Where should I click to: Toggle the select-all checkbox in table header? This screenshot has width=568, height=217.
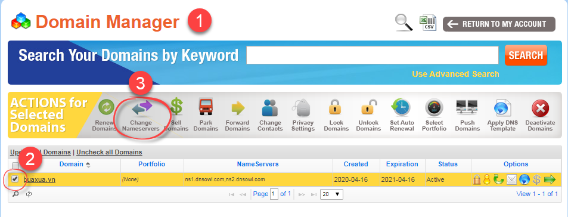click(x=15, y=166)
